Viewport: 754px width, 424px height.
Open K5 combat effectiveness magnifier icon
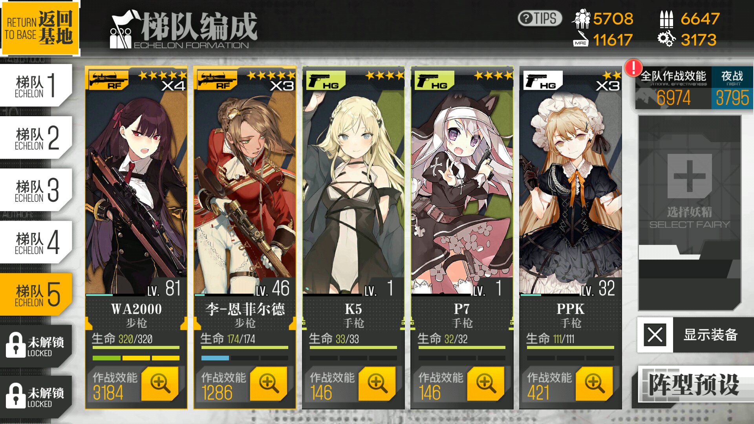coord(377,384)
